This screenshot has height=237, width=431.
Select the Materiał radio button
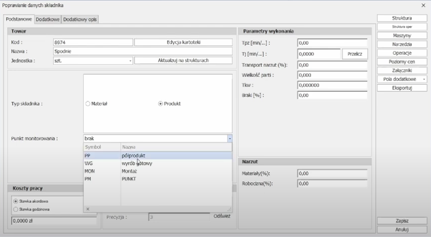[88, 103]
